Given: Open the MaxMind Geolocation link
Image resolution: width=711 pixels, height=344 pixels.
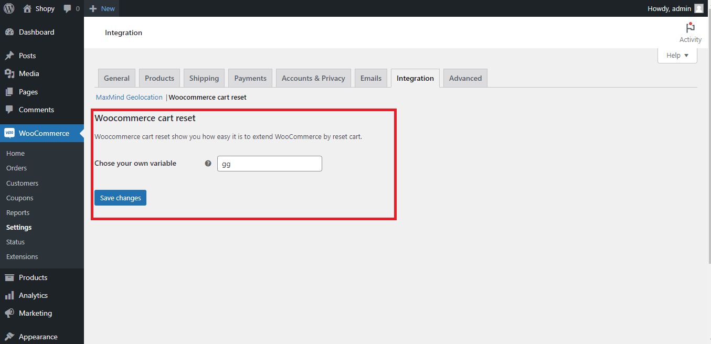Looking at the screenshot, I should point(129,98).
